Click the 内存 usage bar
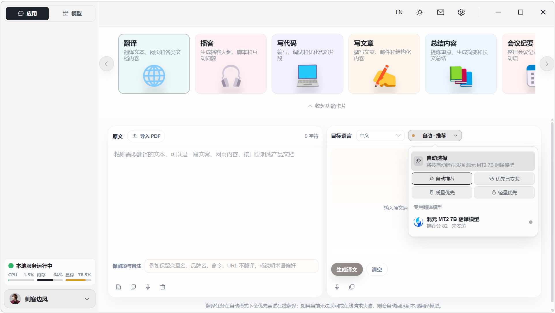This screenshot has height=313, width=555. click(50, 280)
